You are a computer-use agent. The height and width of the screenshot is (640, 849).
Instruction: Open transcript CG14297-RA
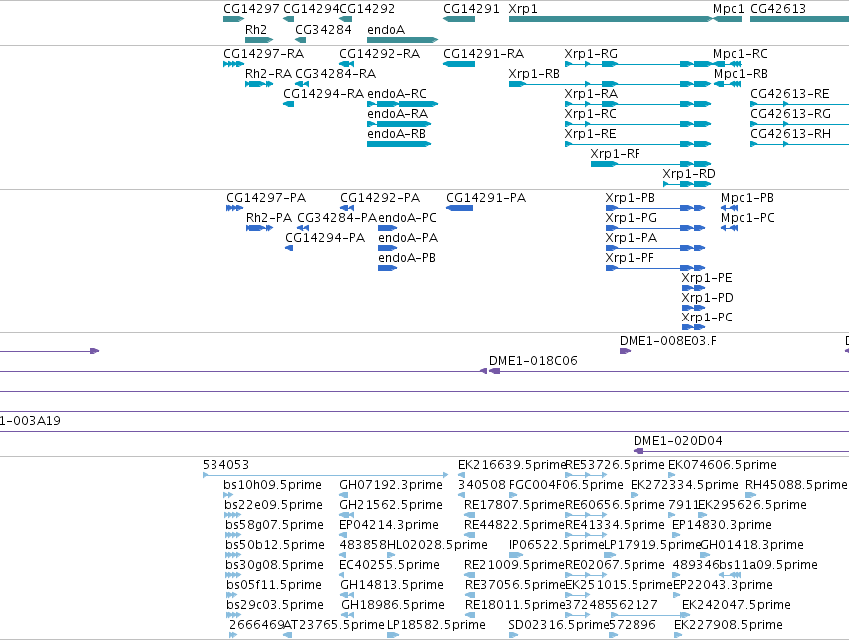(263, 54)
